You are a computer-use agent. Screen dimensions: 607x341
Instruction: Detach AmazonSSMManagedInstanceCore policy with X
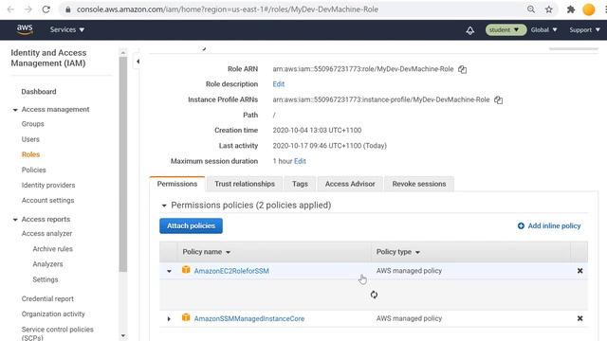[x=579, y=318]
